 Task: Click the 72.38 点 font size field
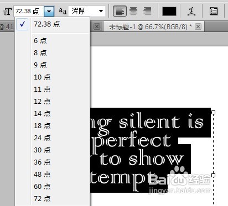(29, 11)
